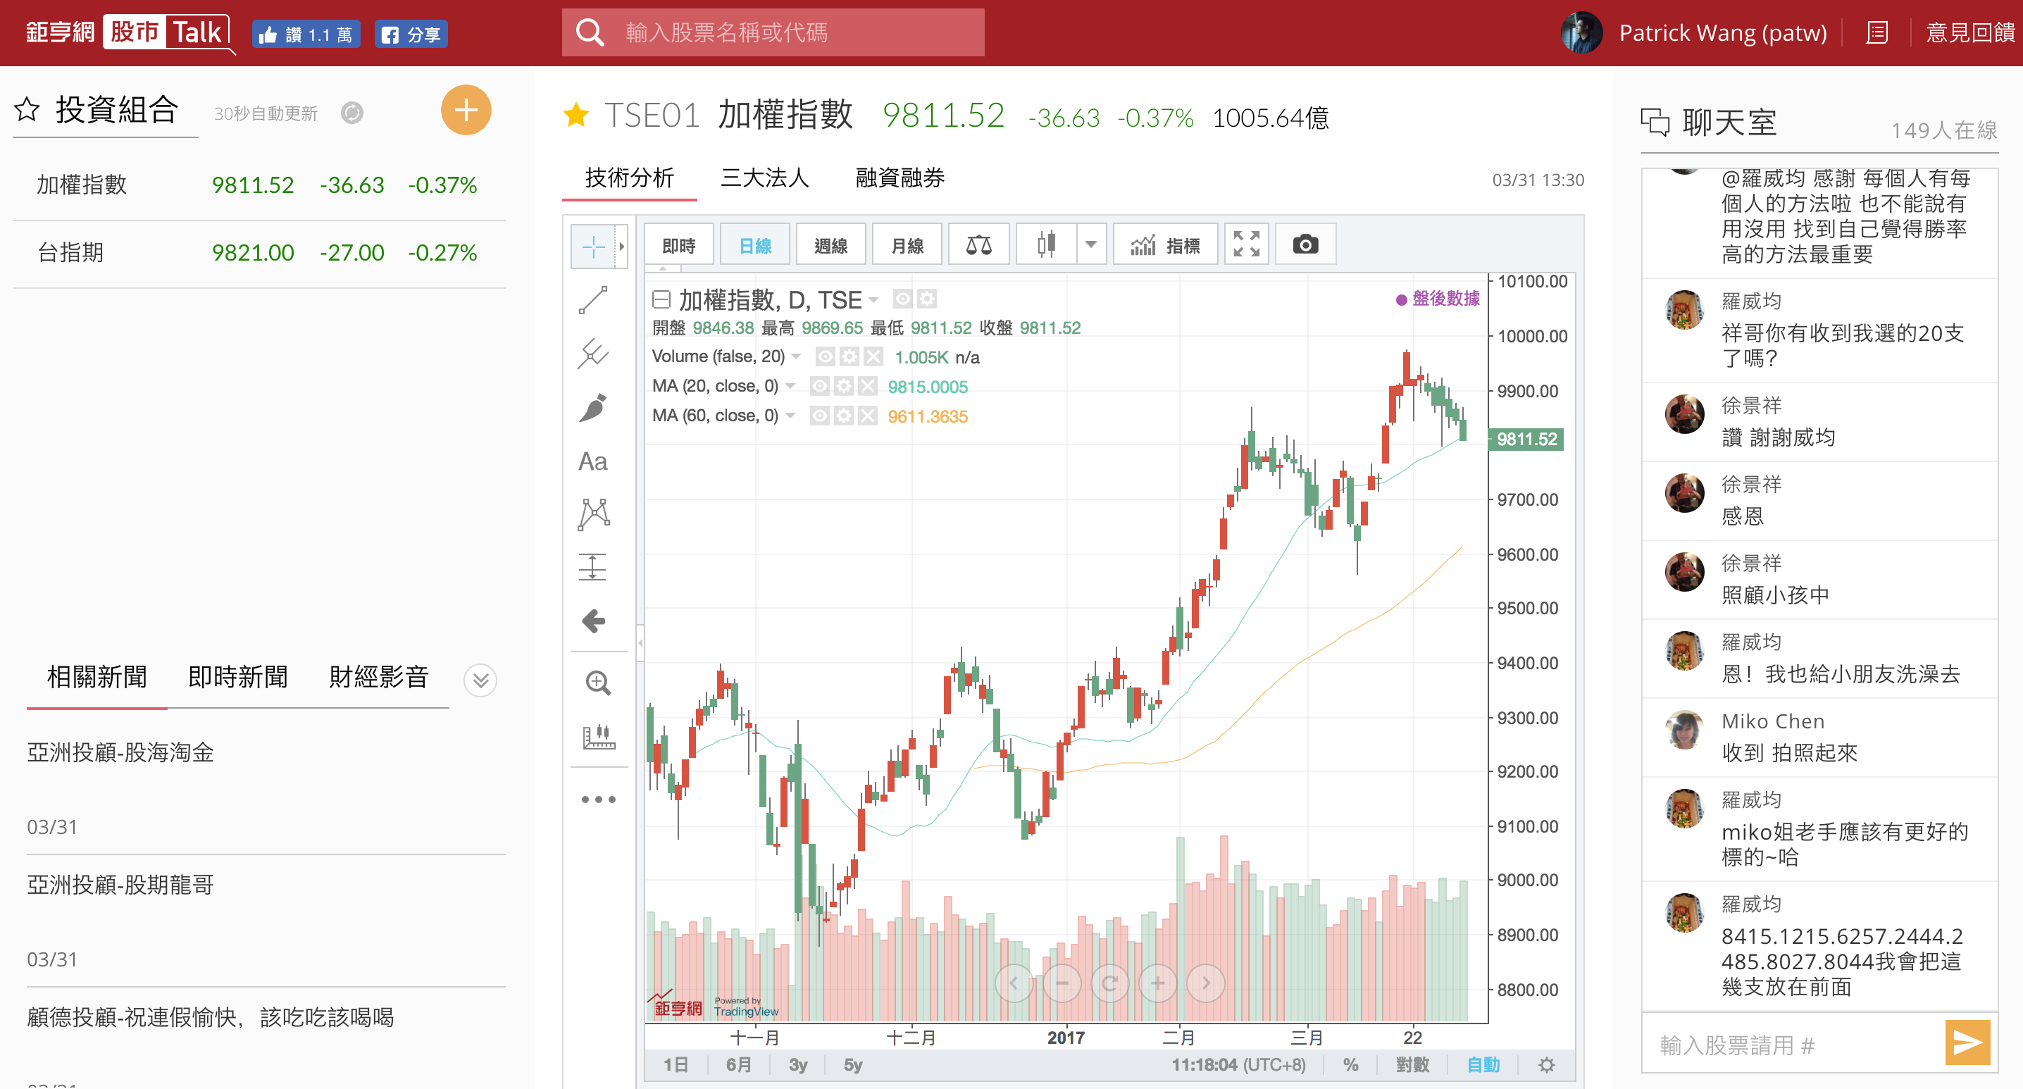
Task: Click the stock search input field
Action: (x=773, y=32)
